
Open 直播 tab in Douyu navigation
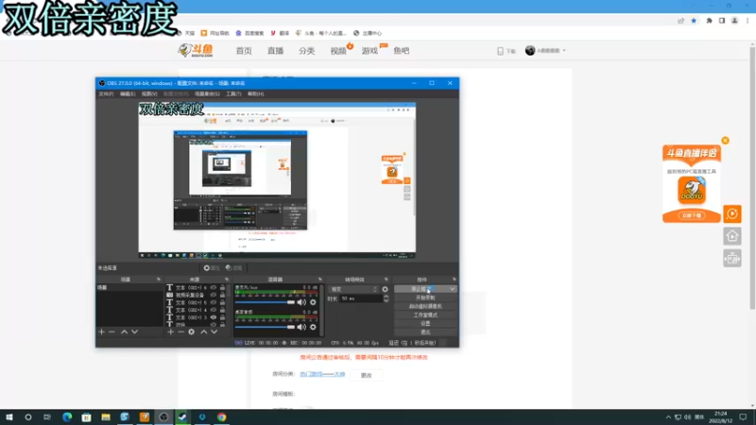tap(275, 51)
